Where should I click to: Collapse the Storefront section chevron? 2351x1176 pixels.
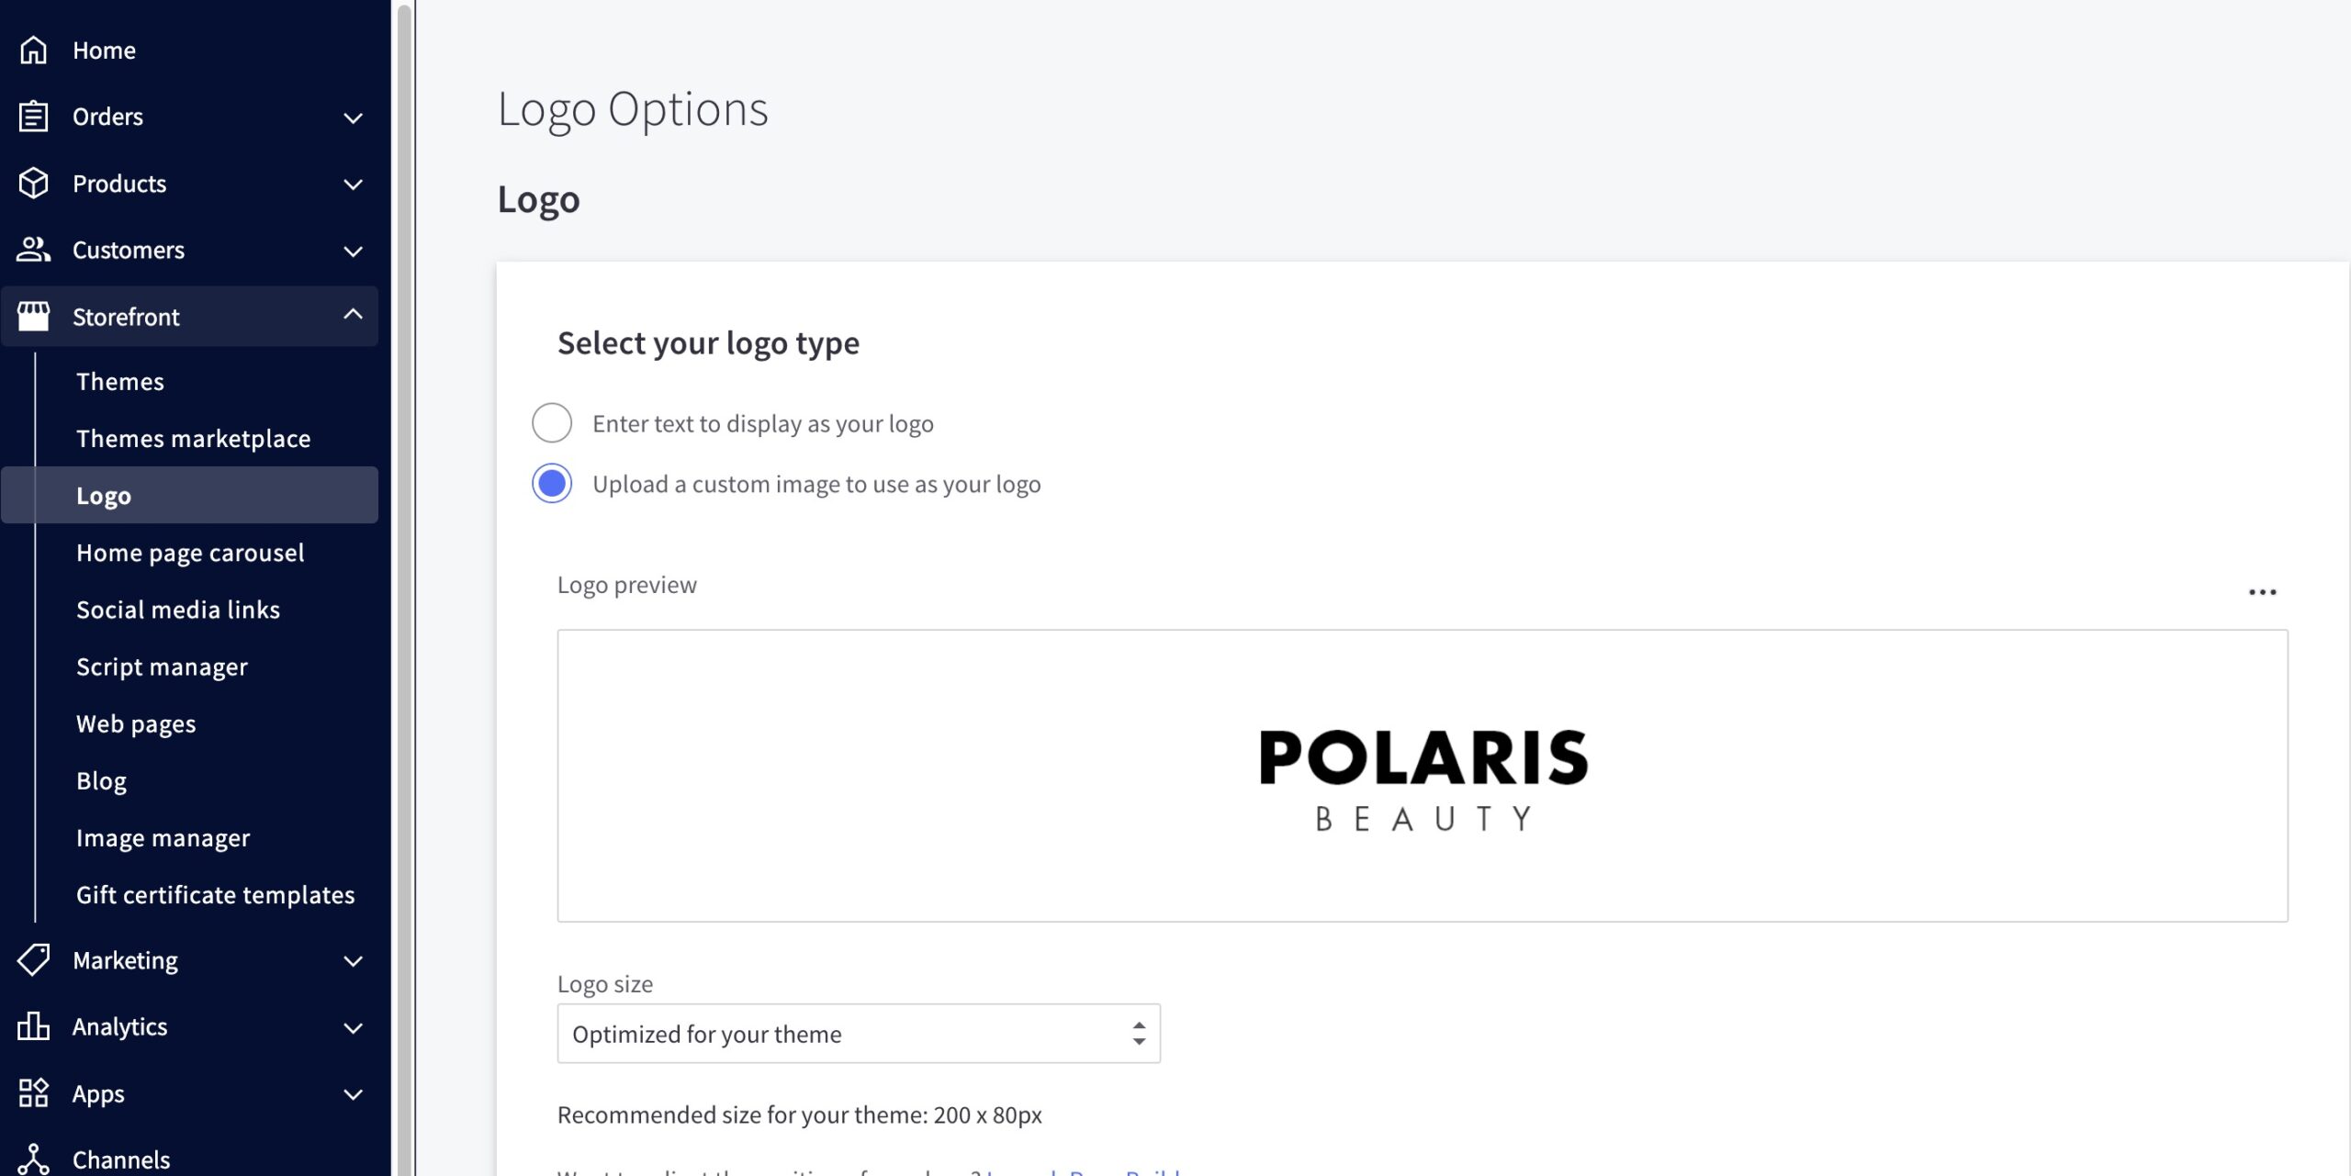[353, 315]
